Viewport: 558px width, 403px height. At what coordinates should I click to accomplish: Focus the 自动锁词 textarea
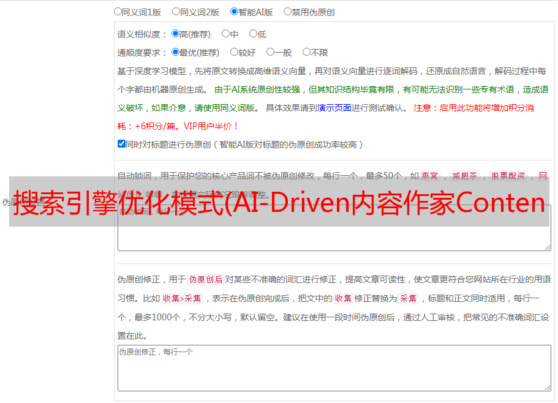pyautogui.click(x=334, y=228)
